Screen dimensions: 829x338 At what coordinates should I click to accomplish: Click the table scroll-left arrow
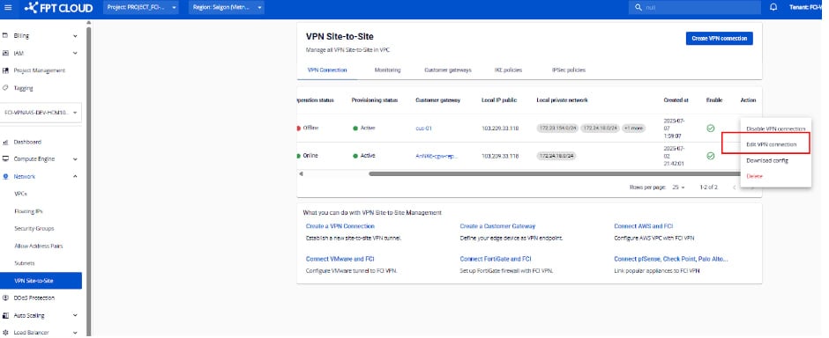coord(301,173)
